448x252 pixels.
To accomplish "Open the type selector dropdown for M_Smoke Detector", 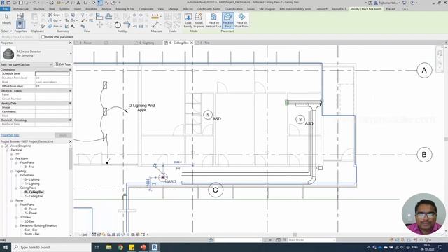I will 71,53.
